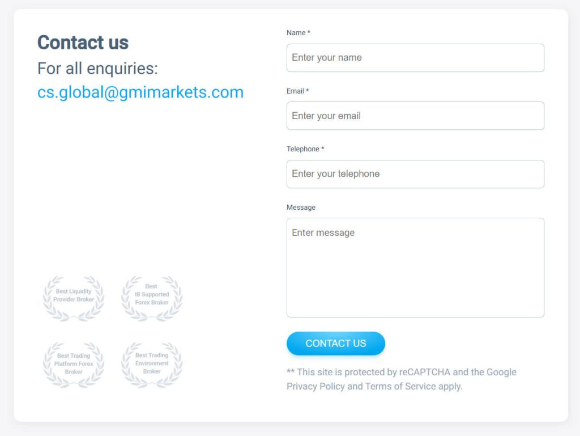This screenshot has height=436, width=580.
Task: Submit the form with CONTACT US button
Action: coord(335,344)
